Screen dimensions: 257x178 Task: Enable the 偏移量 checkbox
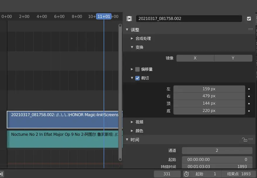(x=137, y=69)
